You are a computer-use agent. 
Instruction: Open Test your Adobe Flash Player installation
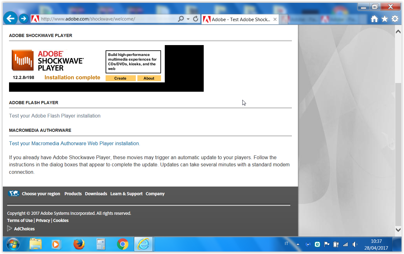click(55, 116)
